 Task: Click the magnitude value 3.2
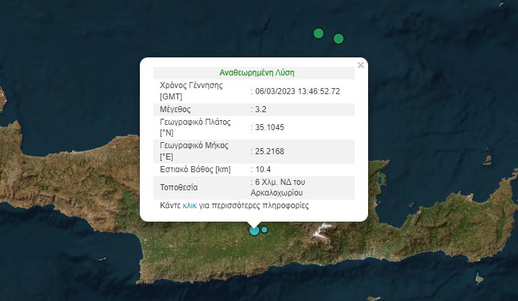(261, 109)
